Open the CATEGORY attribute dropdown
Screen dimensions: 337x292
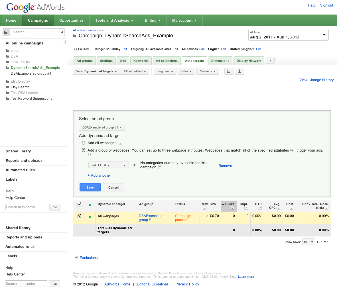pyautogui.click(x=109, y=165)
